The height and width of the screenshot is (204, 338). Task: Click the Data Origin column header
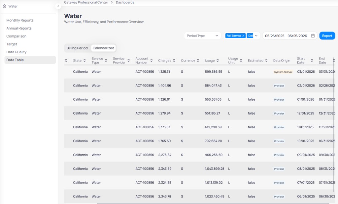(282, 61)
